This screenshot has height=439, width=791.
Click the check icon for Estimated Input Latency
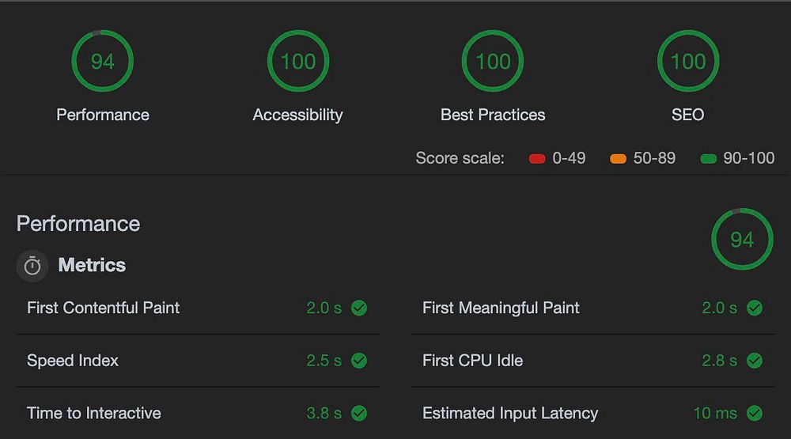(755, 413)
